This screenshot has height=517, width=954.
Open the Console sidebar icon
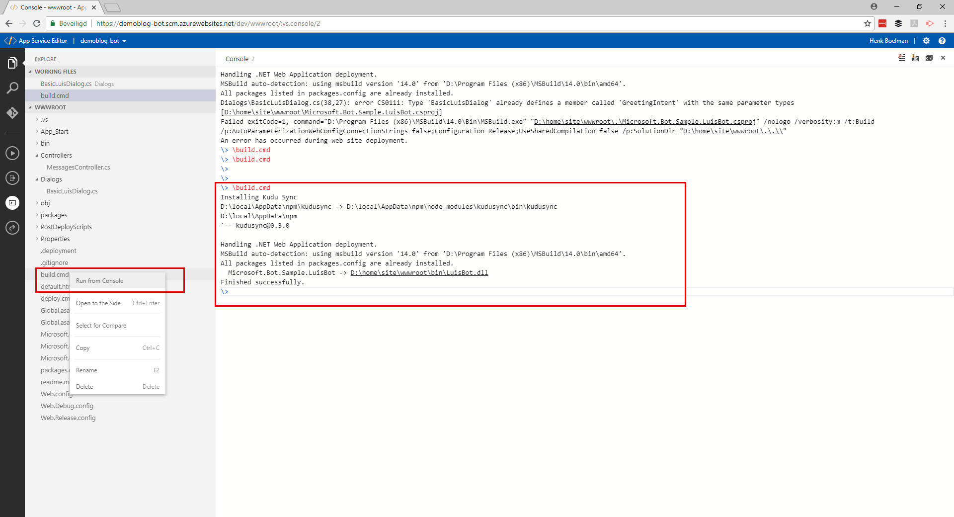click(12, 203)
